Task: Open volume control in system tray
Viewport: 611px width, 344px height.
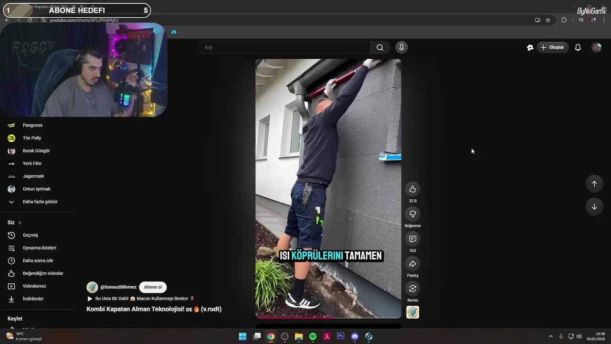Action: 579,336
